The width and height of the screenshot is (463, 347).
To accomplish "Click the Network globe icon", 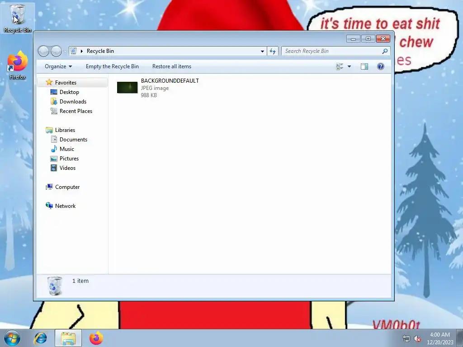I will tap(49, 206).
